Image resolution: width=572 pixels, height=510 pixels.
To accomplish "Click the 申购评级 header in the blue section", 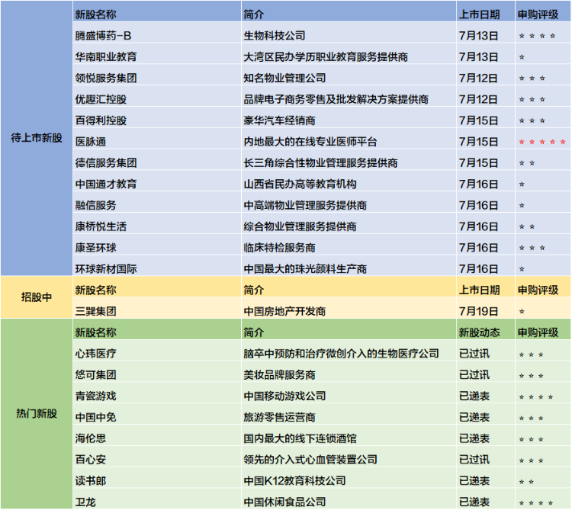I will pos(538,14).
